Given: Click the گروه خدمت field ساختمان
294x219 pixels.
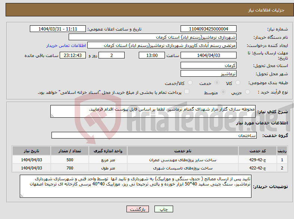Looking at the screenshot, I should coord(154,135).
